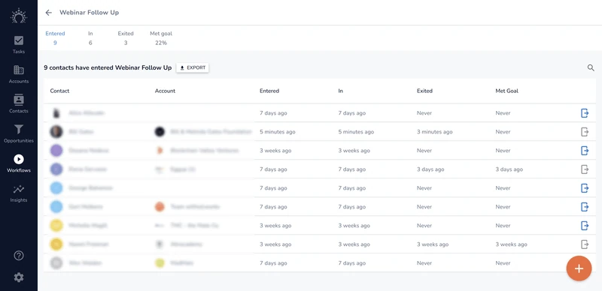
Task: Click the search magnifier icon above table
Action: [591, 67]
